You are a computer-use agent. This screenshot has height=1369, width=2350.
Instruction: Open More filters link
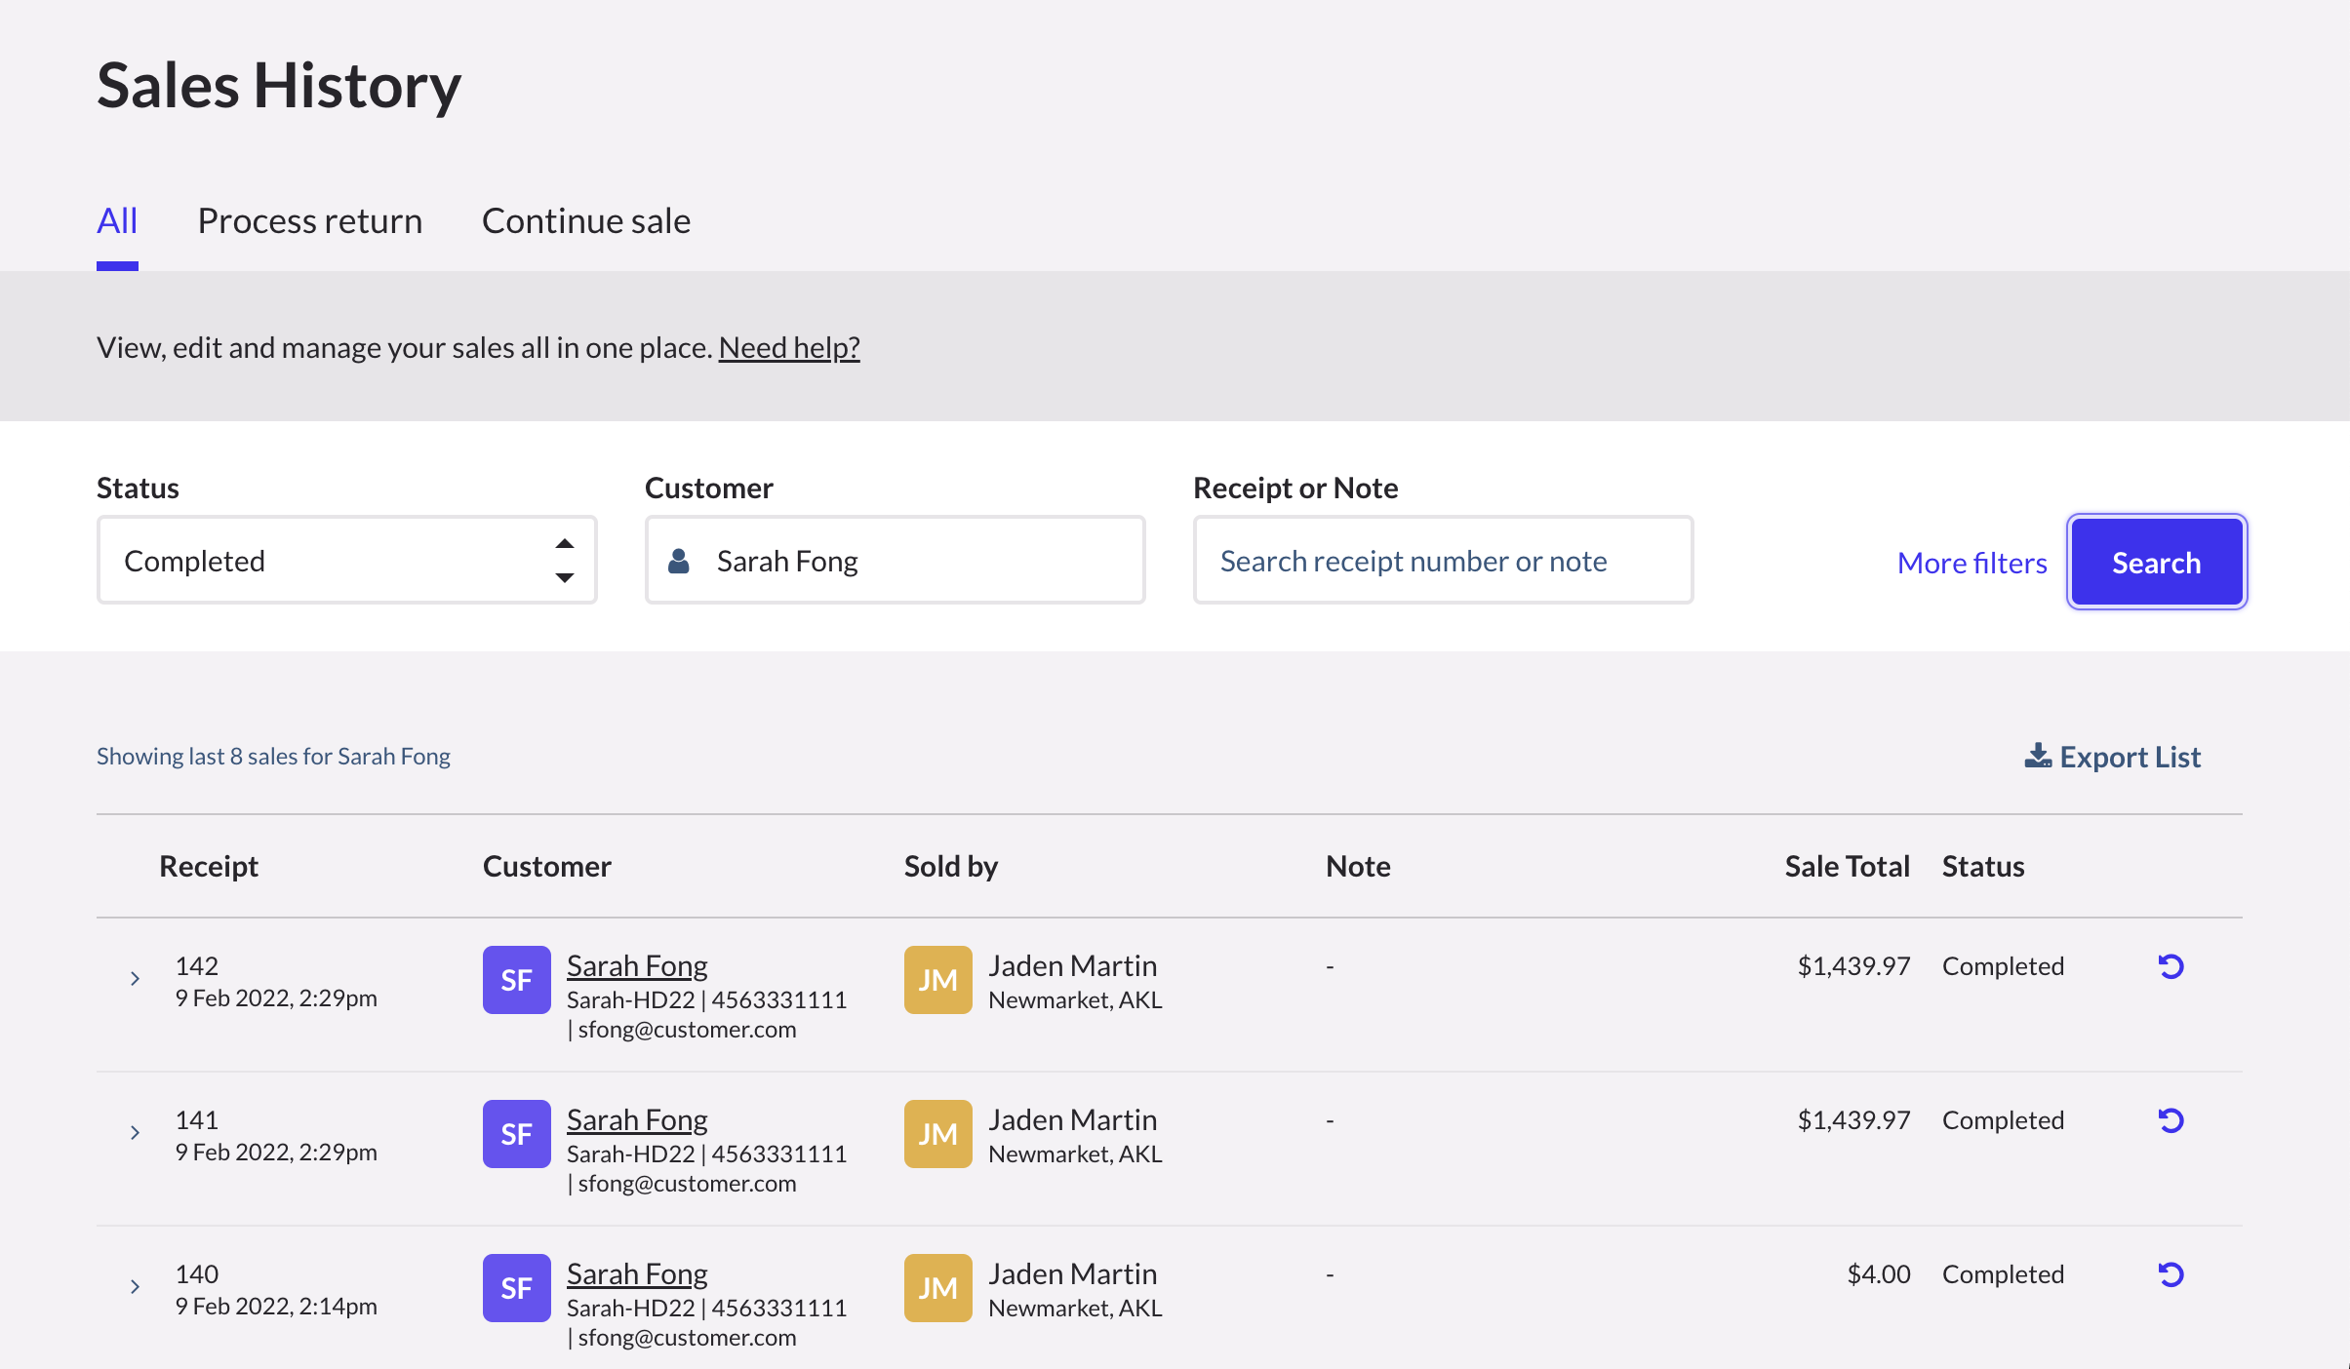tap(1972, 563)
